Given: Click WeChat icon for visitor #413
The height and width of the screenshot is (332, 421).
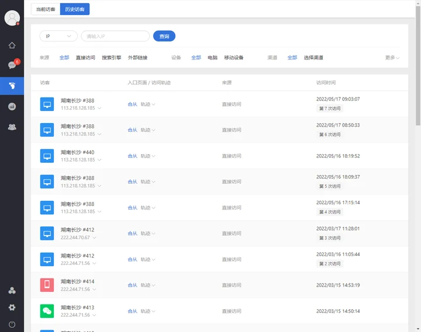Looking at the screenshot, I should 47,311.
